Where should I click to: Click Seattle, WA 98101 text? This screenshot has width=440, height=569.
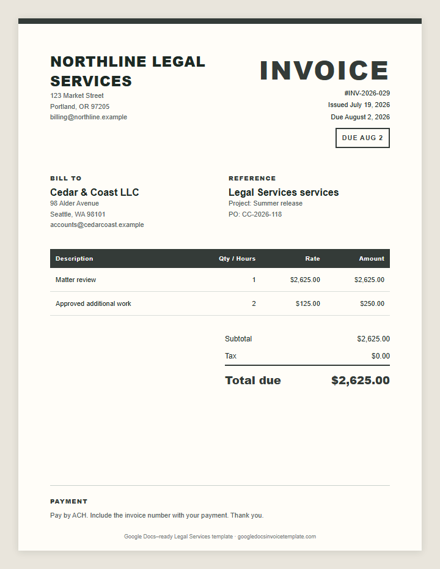click(x=78, y=214)
